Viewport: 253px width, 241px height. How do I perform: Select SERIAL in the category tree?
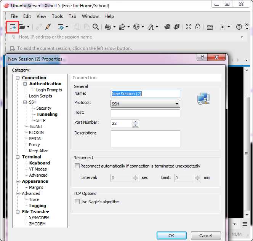pos(36,139)
